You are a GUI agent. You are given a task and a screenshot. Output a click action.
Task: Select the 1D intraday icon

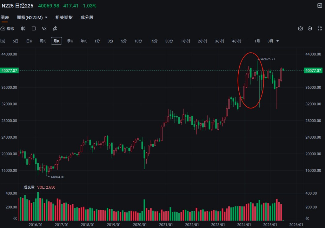3,41
